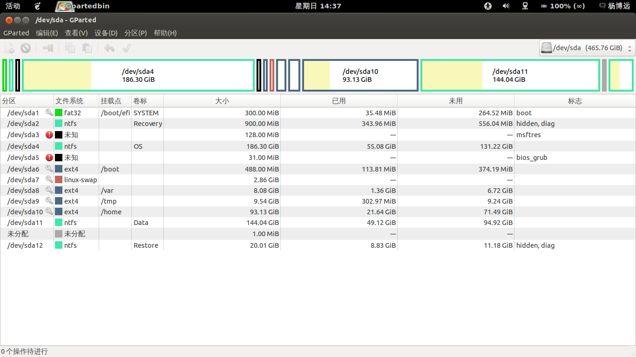Click the 0 个操作待进行 status bar text
636x357 pixels.
(24, 351)
